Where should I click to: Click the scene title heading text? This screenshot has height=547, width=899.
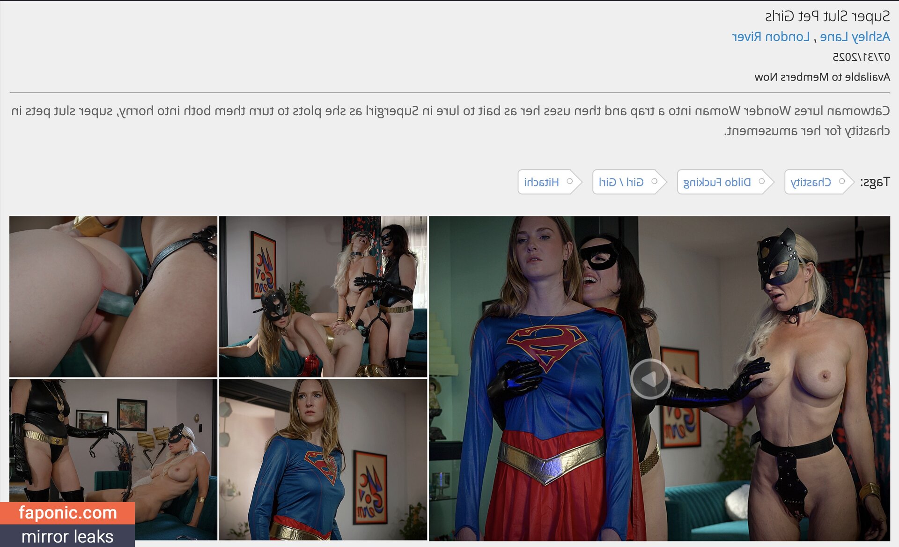(827, 16)
